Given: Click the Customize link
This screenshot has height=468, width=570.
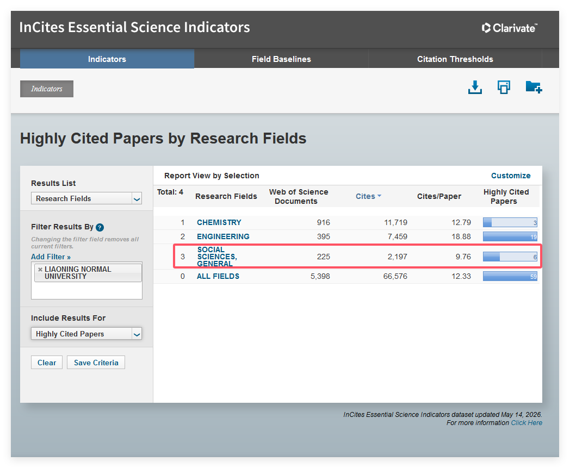Looking at the screenshot, I should tap(511, 176).
